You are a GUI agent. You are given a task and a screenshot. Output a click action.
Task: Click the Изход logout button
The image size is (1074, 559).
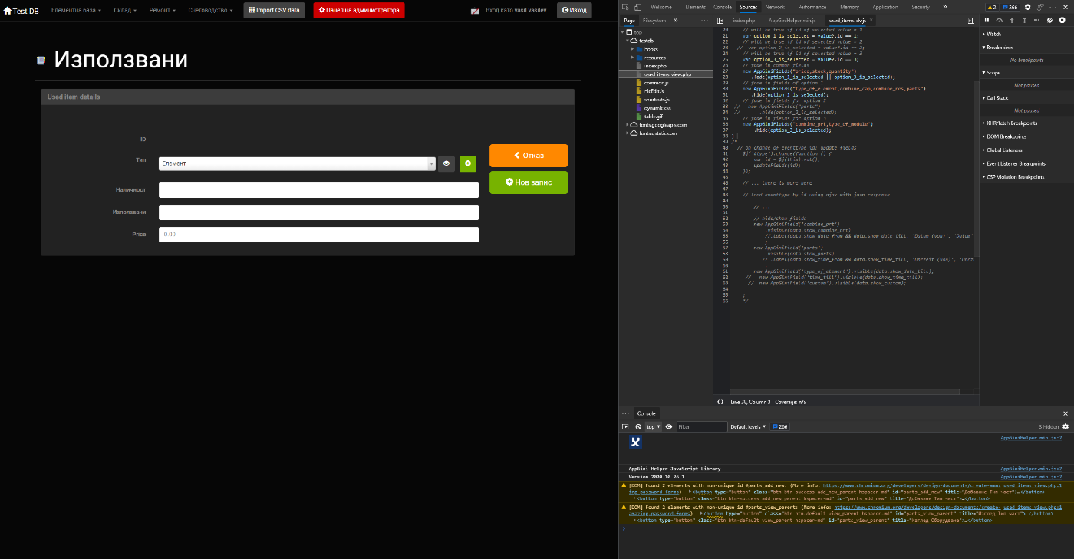pyautogui.click(x=574, y=11)
